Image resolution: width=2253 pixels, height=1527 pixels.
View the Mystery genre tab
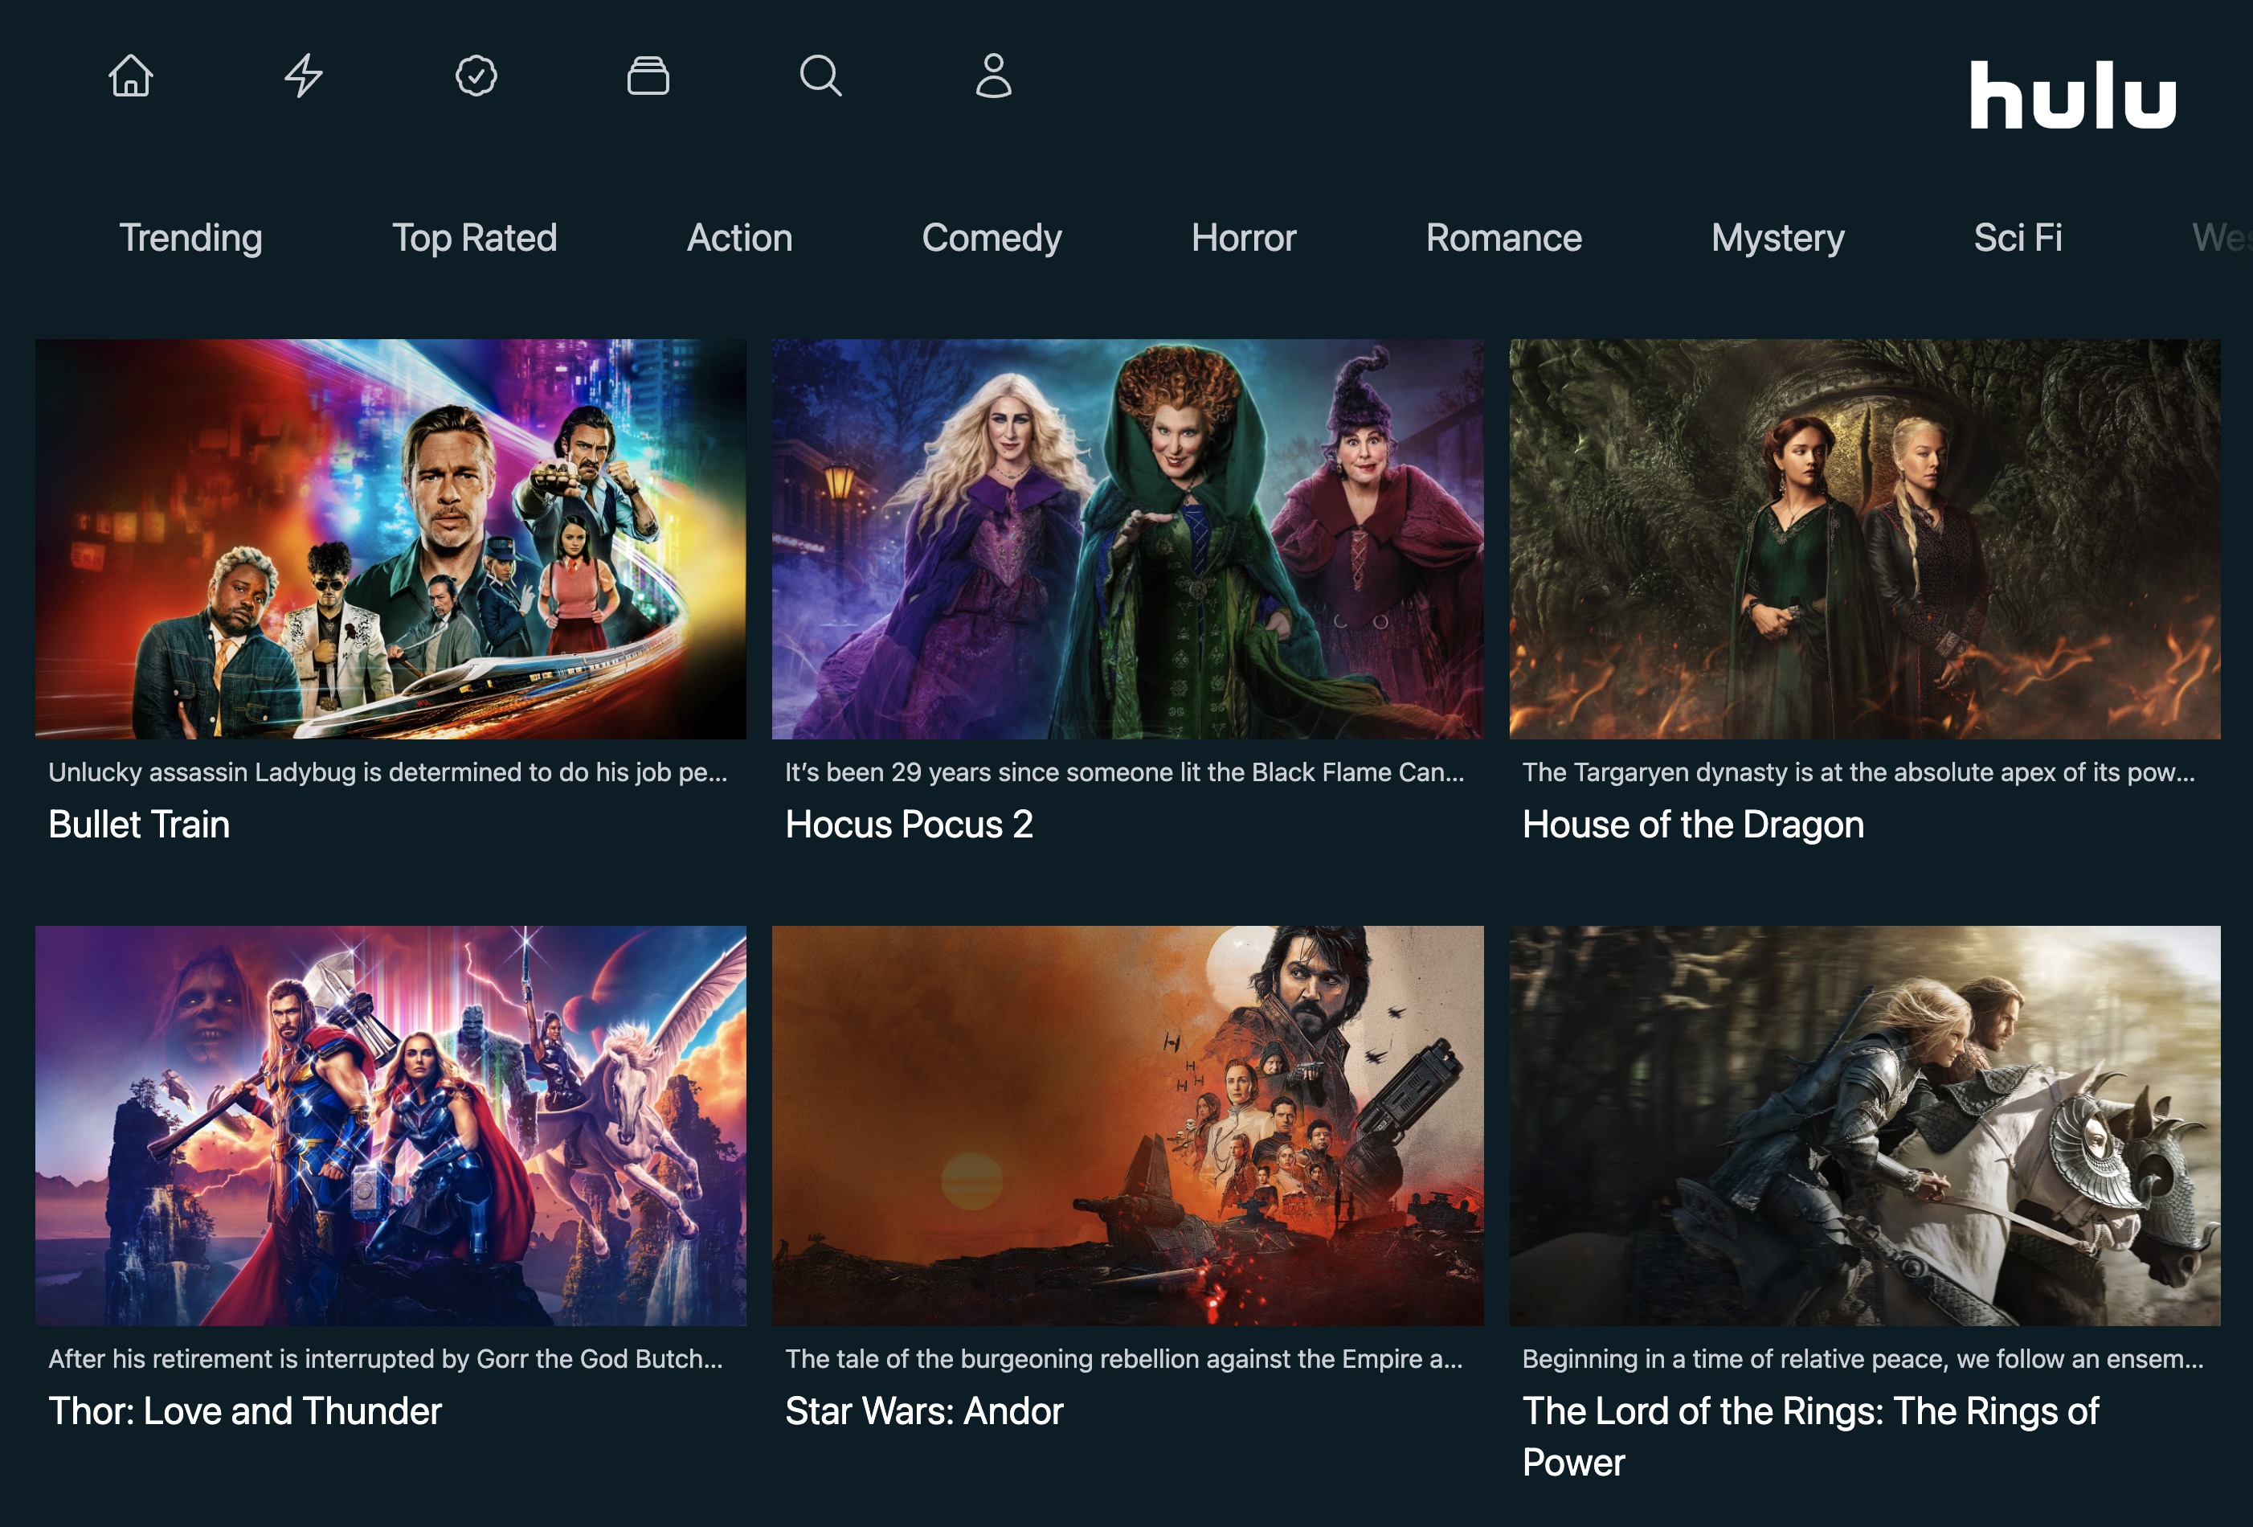coord(1778,238)
